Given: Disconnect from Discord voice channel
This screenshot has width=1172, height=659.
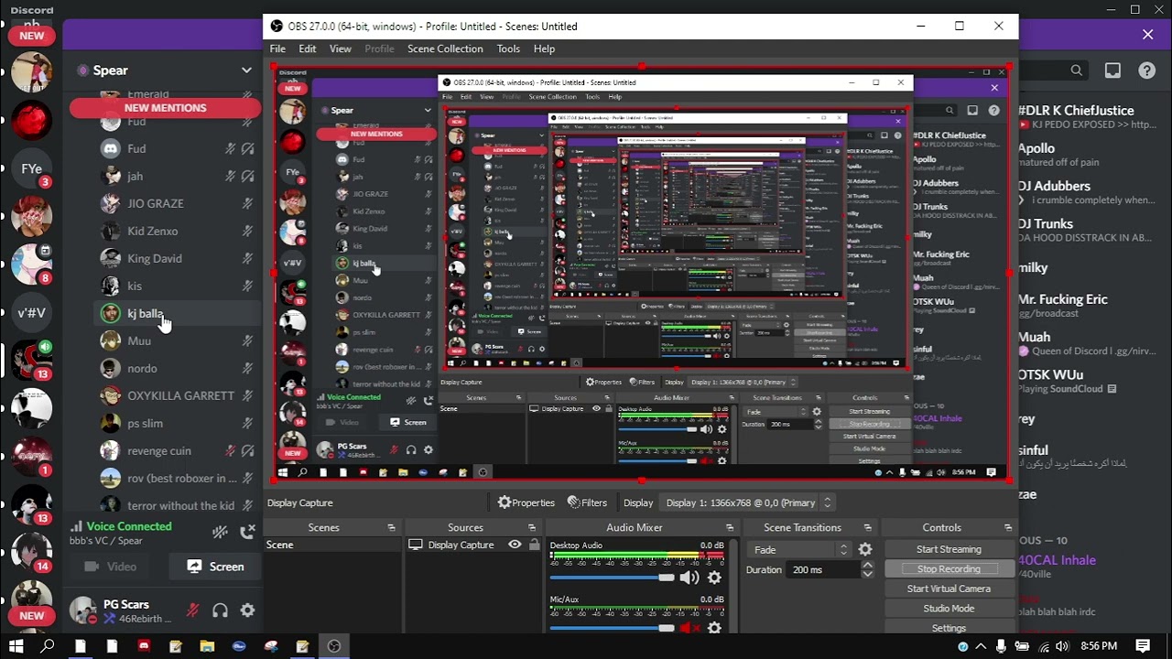Looking at the screenshot, I should pyautogui.click(x=247, y=532).
